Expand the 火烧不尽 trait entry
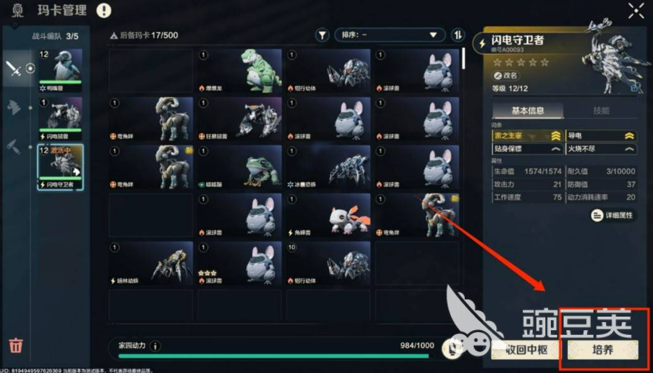Screen dimensions: 653x373 601,149
